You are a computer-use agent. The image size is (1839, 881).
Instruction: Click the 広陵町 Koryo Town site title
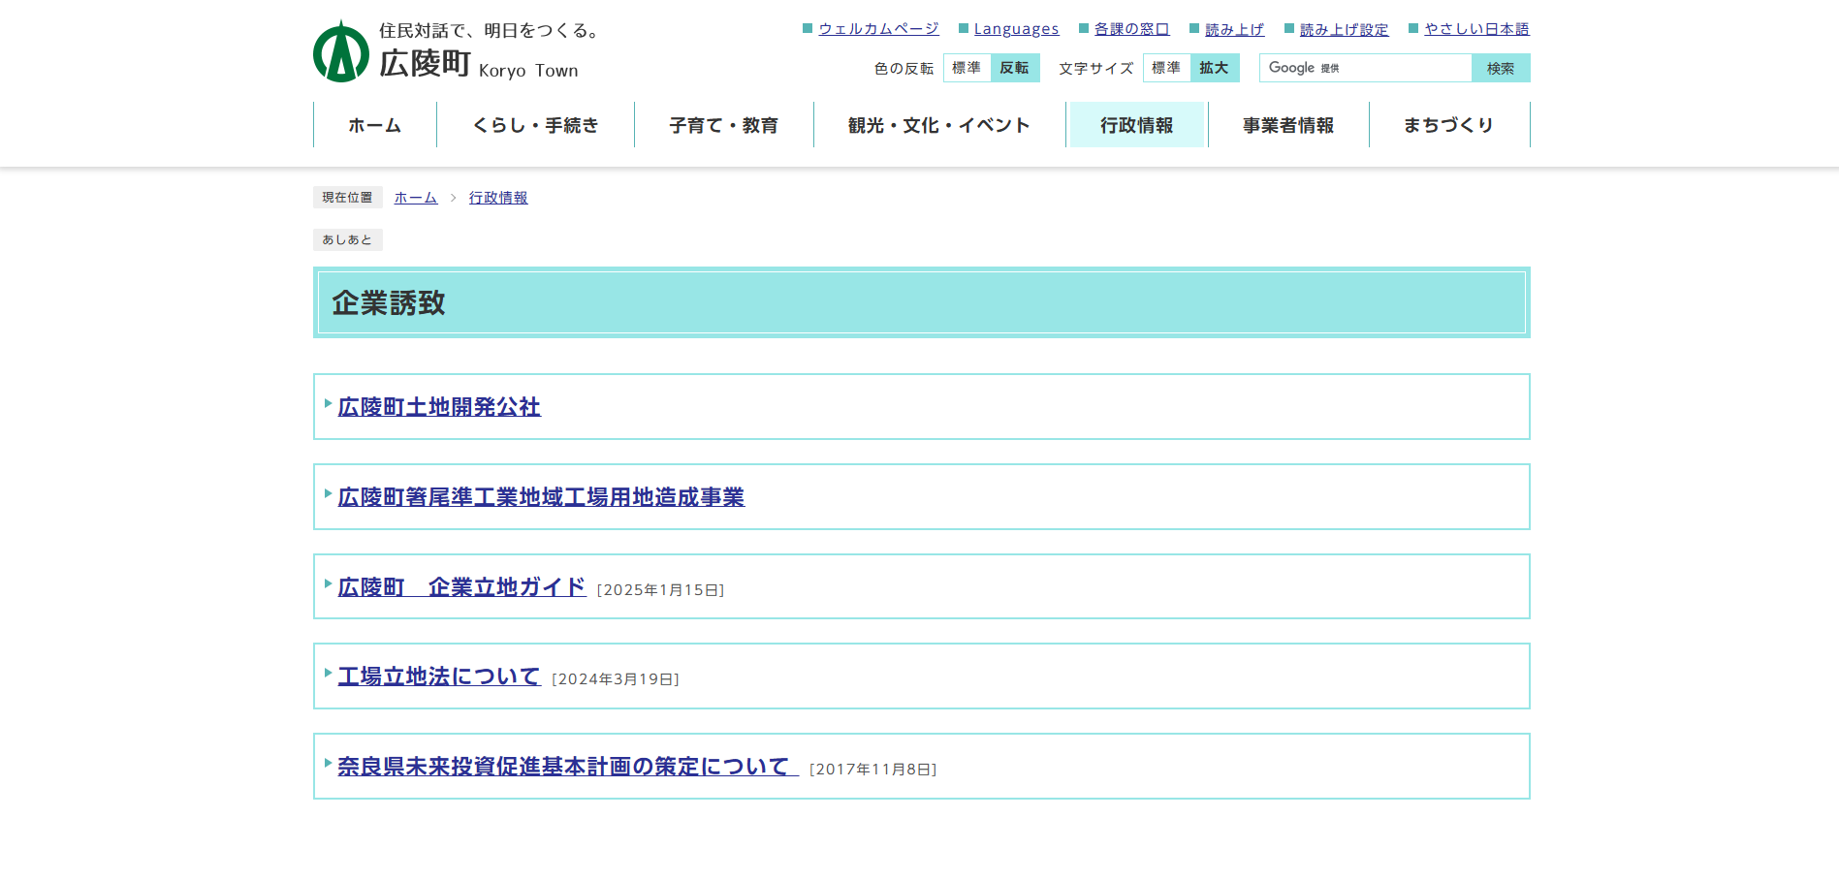[479, 64]
